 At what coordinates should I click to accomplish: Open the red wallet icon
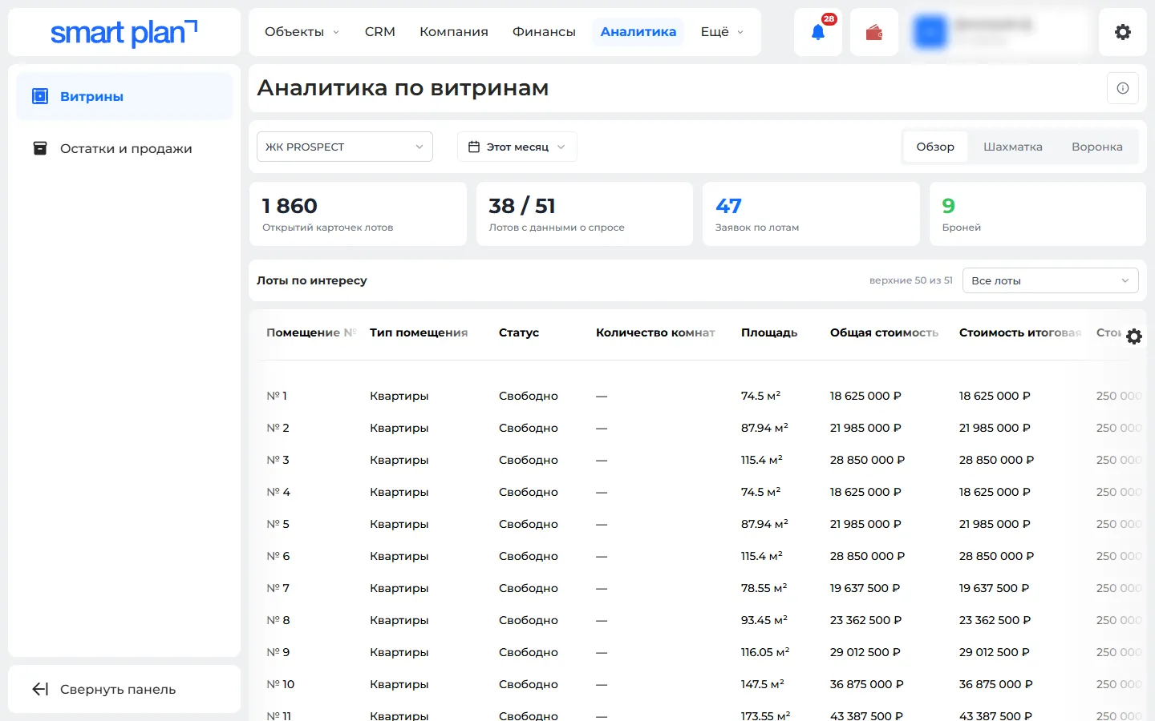[x=873, y=32]
